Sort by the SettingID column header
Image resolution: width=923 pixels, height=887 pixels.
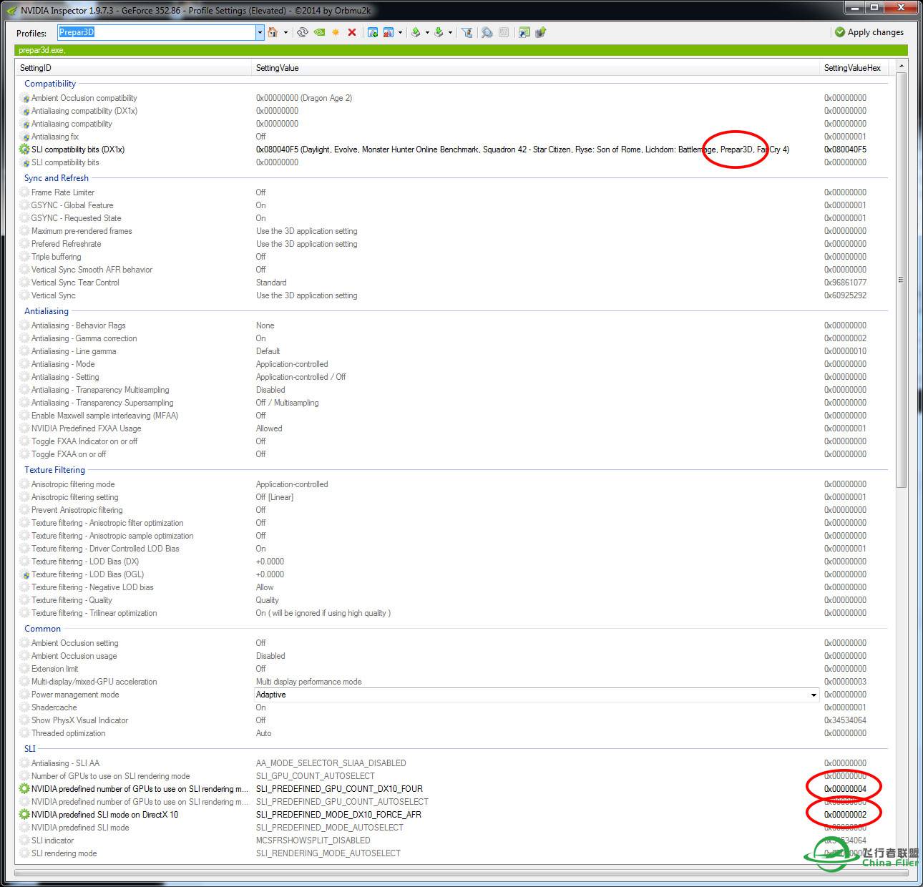(134, 68)
